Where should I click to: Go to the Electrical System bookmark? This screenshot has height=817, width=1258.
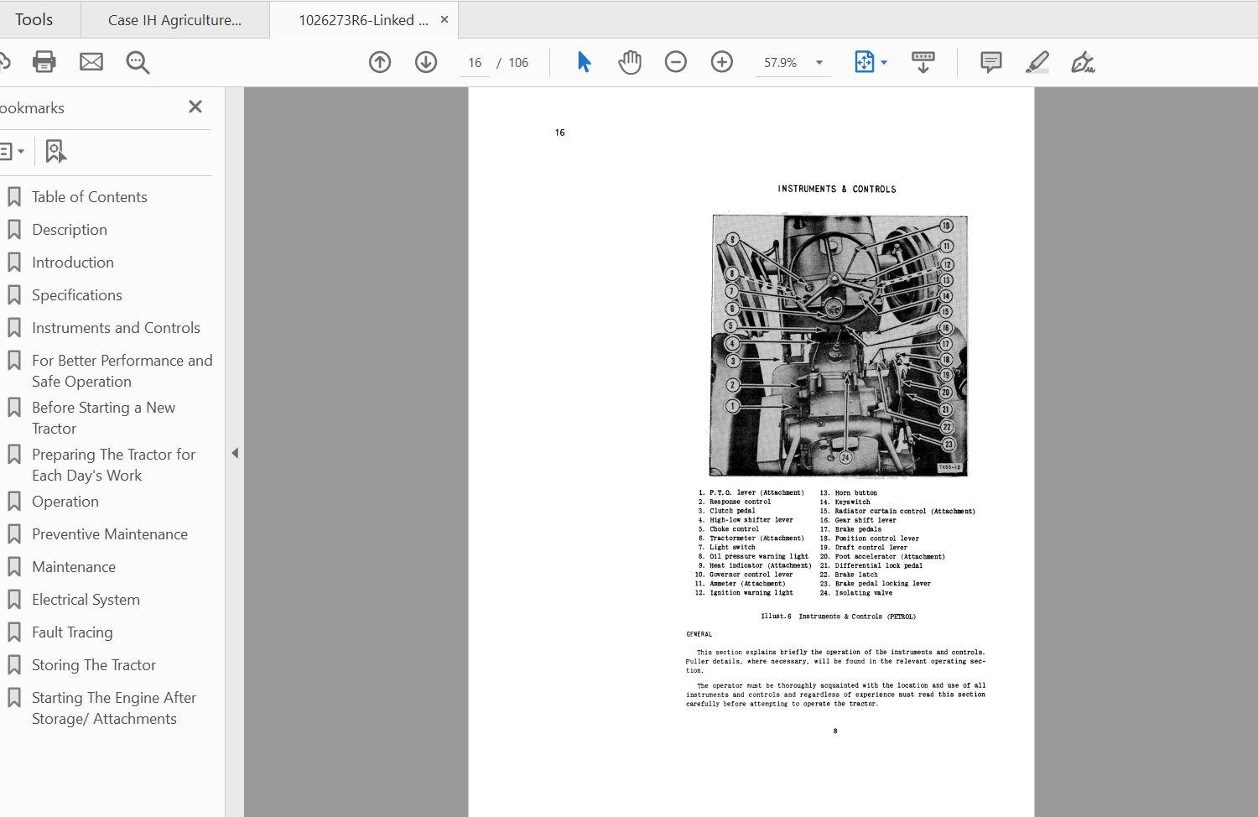click(86, 599)
